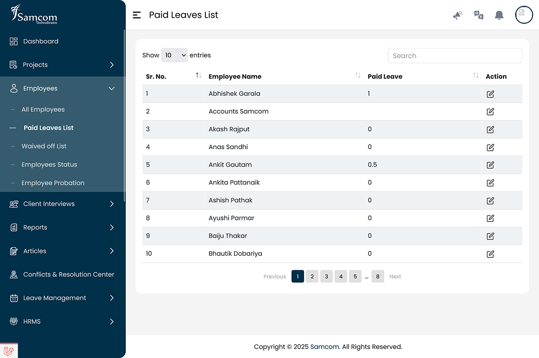Click the Reports document icon
Viewport: 539px width, 358px height.
point(14,228)
